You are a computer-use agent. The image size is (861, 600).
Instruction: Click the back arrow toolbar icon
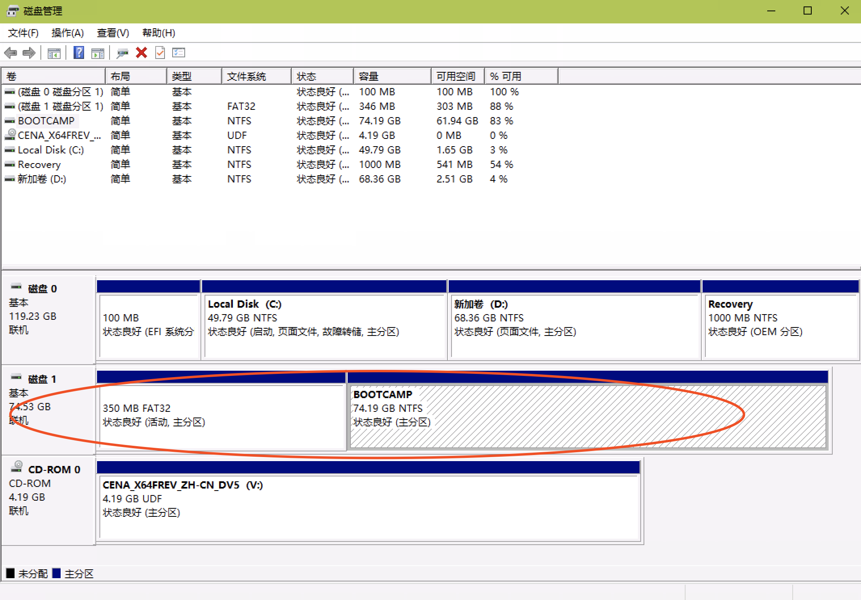point(10,53)
